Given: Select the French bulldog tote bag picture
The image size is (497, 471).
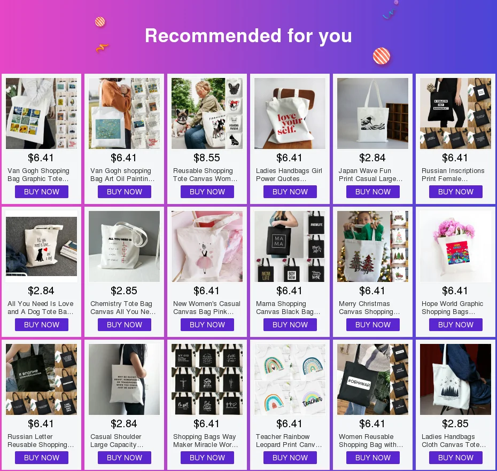Looking at the screenshot, I should coord(207,113).
